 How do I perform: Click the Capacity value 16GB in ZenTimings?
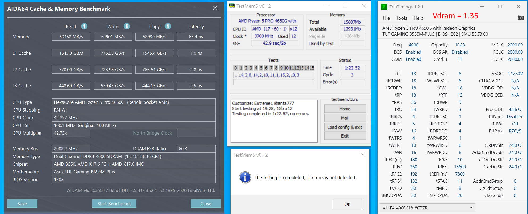click(x=460, y=45)
